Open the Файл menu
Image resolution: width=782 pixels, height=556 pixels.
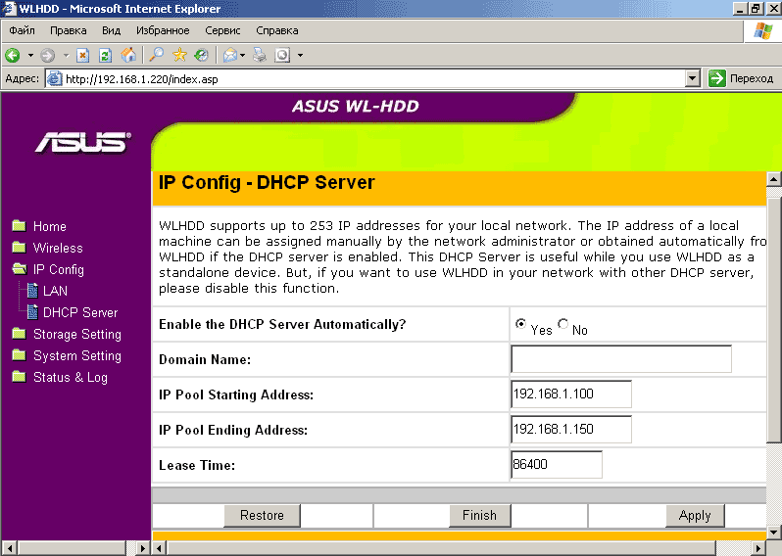click(22, 30)
